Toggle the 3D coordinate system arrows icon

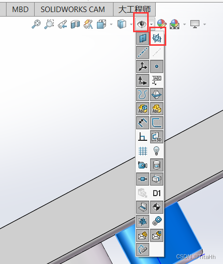click(143, 66)
